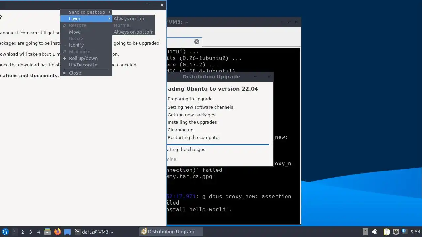The width and height of the screenshot is (422, 237).
Task: Click the 'Cleaning up' step
Action: 180,130
